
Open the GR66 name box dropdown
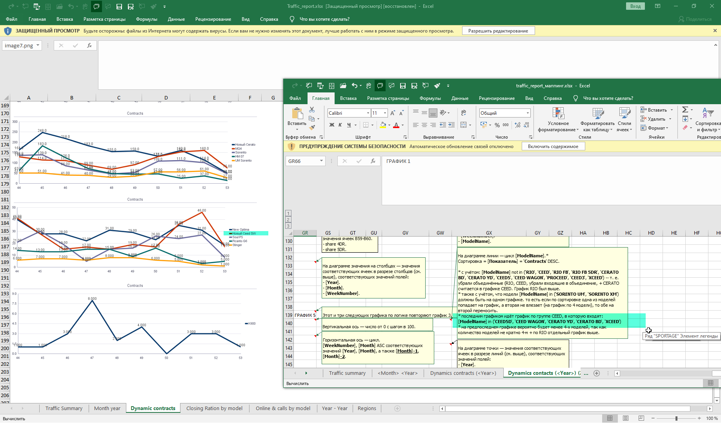pyautogui.click(x=321, y=161)
